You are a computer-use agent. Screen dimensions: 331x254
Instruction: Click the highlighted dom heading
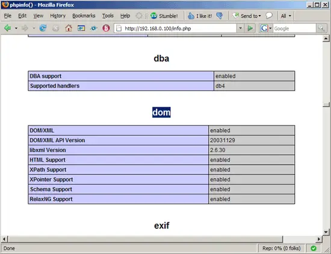click(161, 112)
